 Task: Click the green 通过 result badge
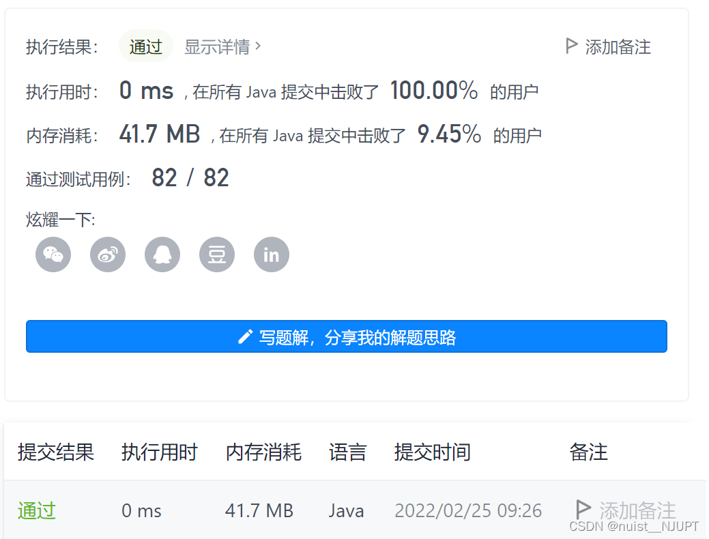(x=145, y=46)
